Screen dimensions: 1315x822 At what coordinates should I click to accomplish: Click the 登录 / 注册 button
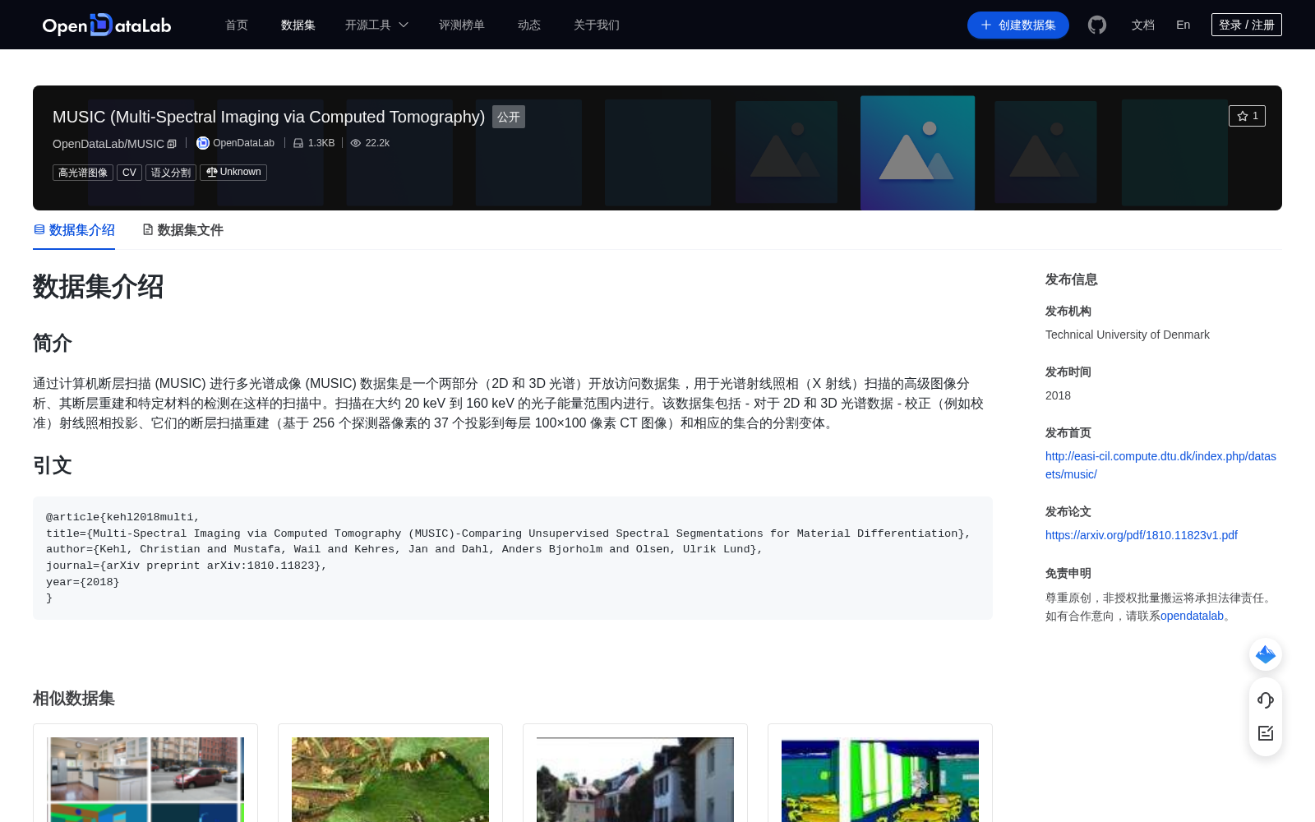tap(1247, 25)
